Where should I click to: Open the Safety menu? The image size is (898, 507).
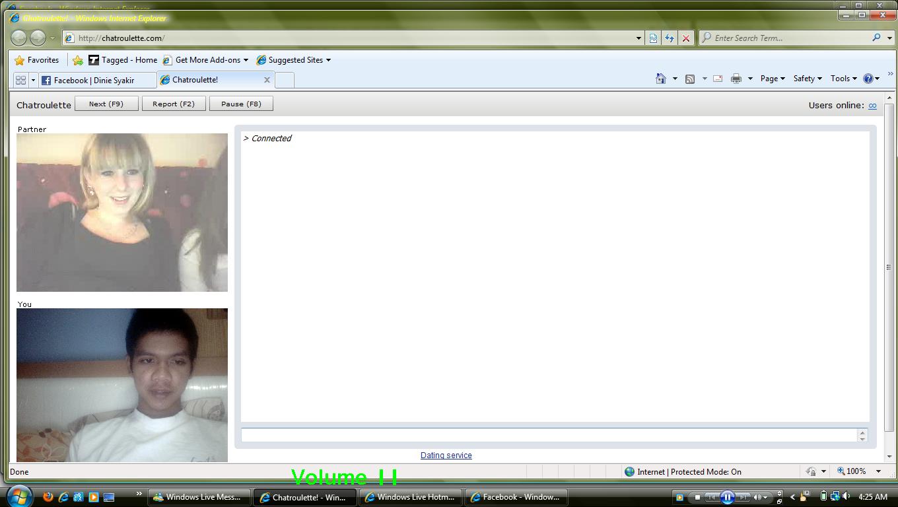pyautogui.click(x=808, y=79)
